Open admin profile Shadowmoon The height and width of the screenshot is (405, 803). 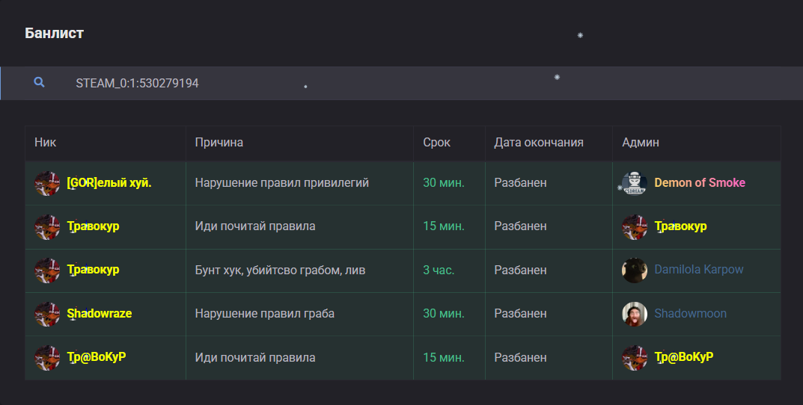[x=690, y=314]
